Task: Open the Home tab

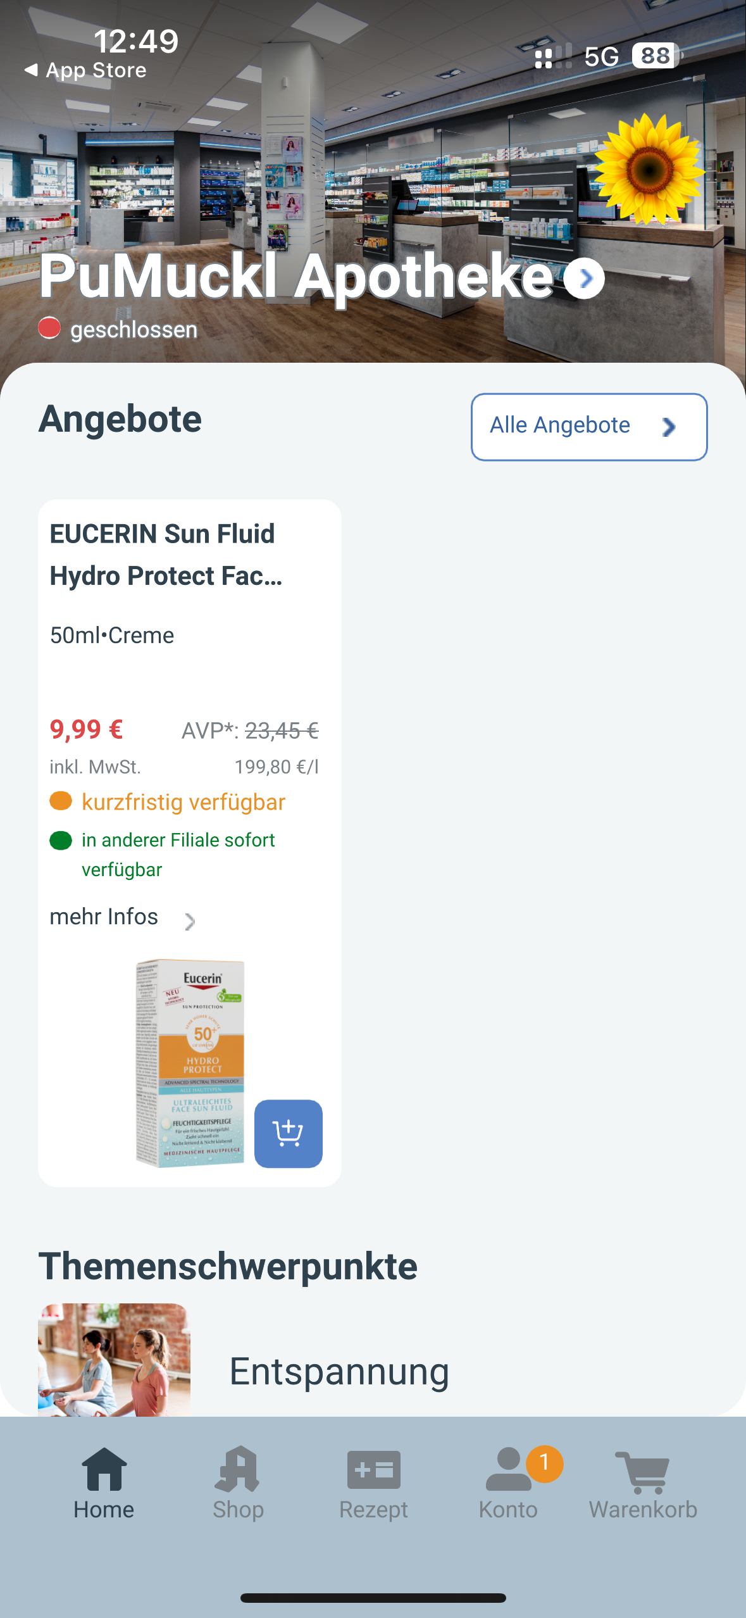Action: [x=104, y=1483]
